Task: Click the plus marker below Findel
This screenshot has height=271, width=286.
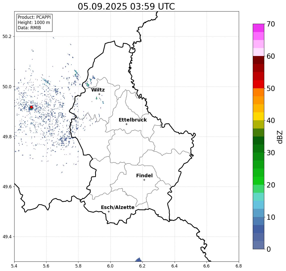Action: coord(144,180)
